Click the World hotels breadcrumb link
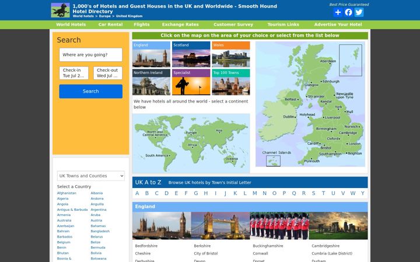This screenshot has width=420, height=262. tap(83, 16)
